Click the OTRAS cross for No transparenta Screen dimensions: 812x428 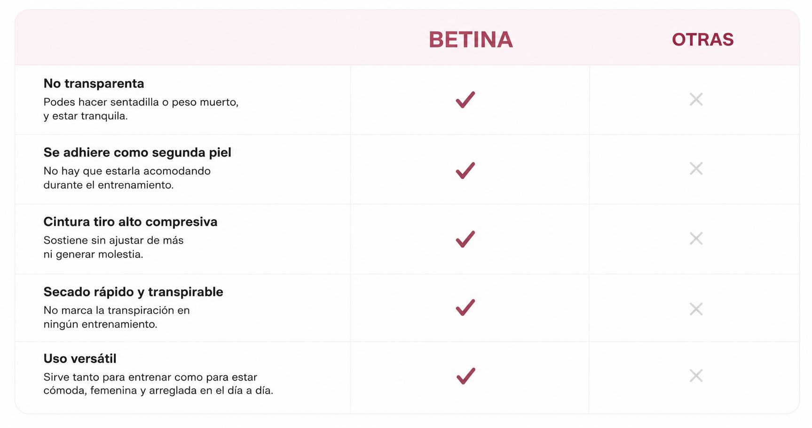point(696,99)
